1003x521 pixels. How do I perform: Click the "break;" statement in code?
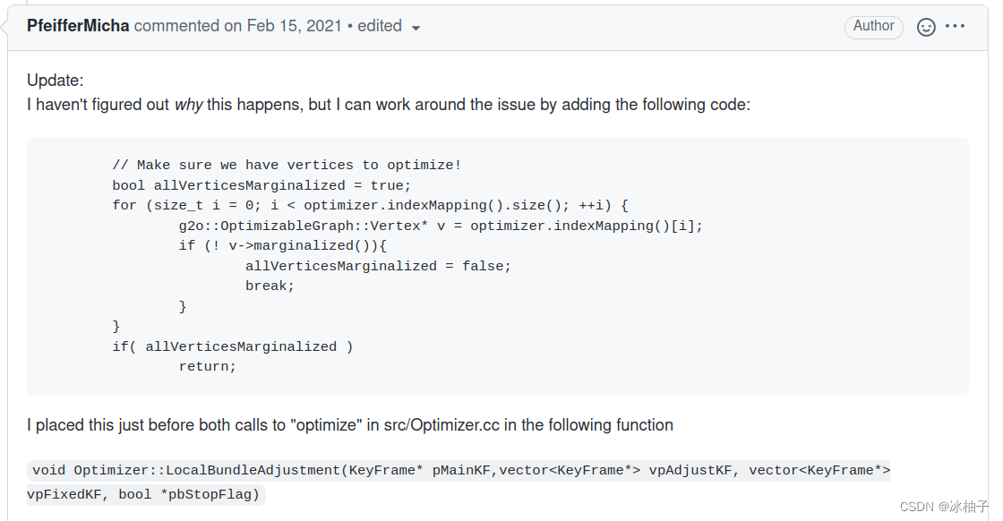point(270,286)
